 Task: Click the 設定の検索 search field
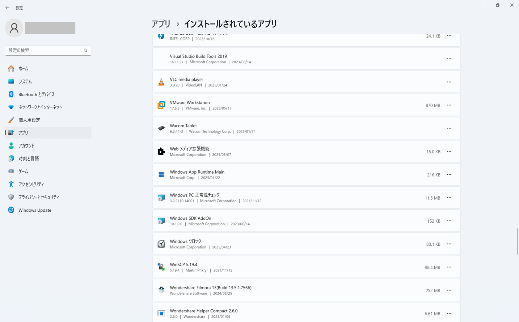tap(48, 50)
